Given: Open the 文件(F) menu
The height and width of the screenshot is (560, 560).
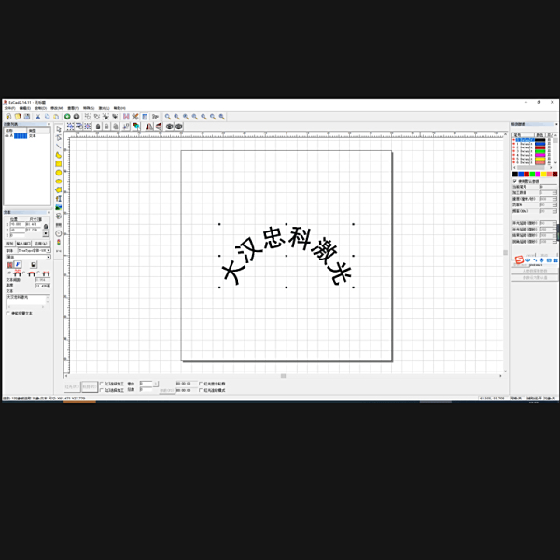Looking at the screenshot, I should coord(9,108).
